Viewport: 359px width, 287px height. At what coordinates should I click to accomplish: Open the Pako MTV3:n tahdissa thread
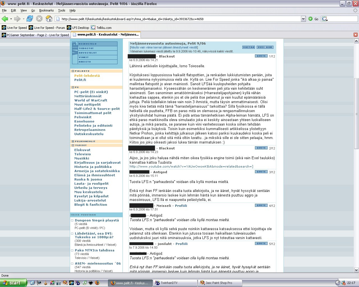tap(95, 250)
